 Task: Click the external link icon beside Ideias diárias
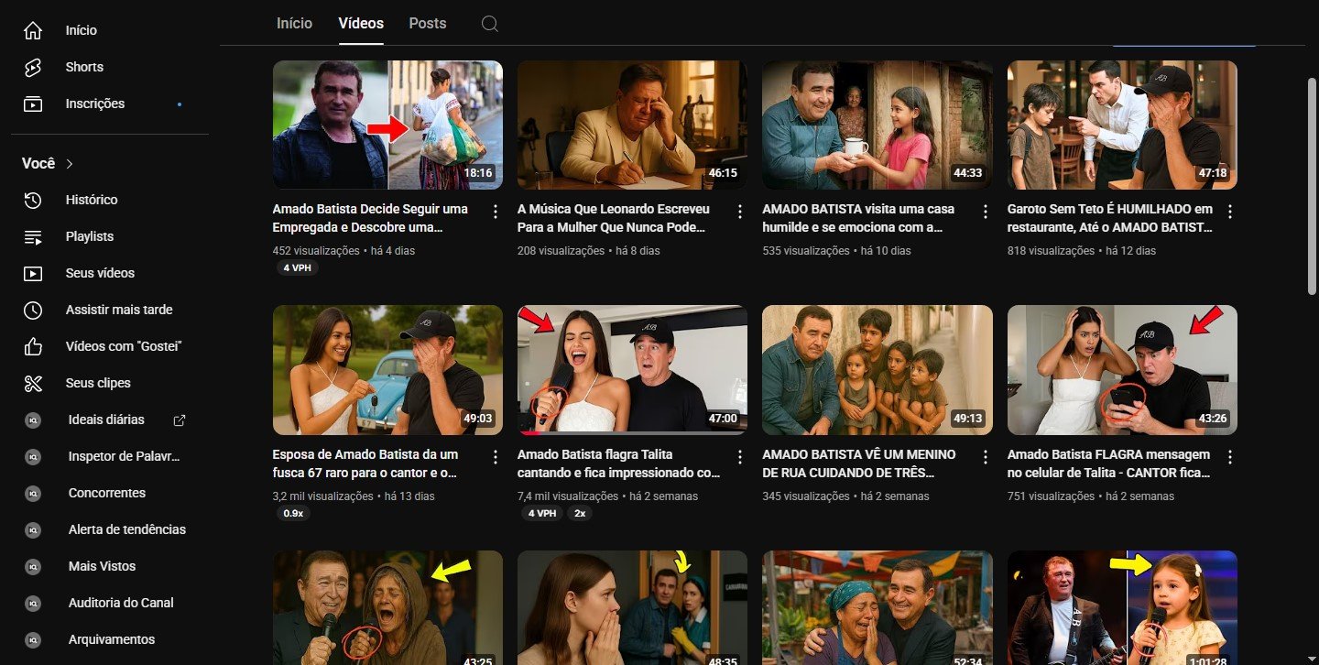[180, 420]
